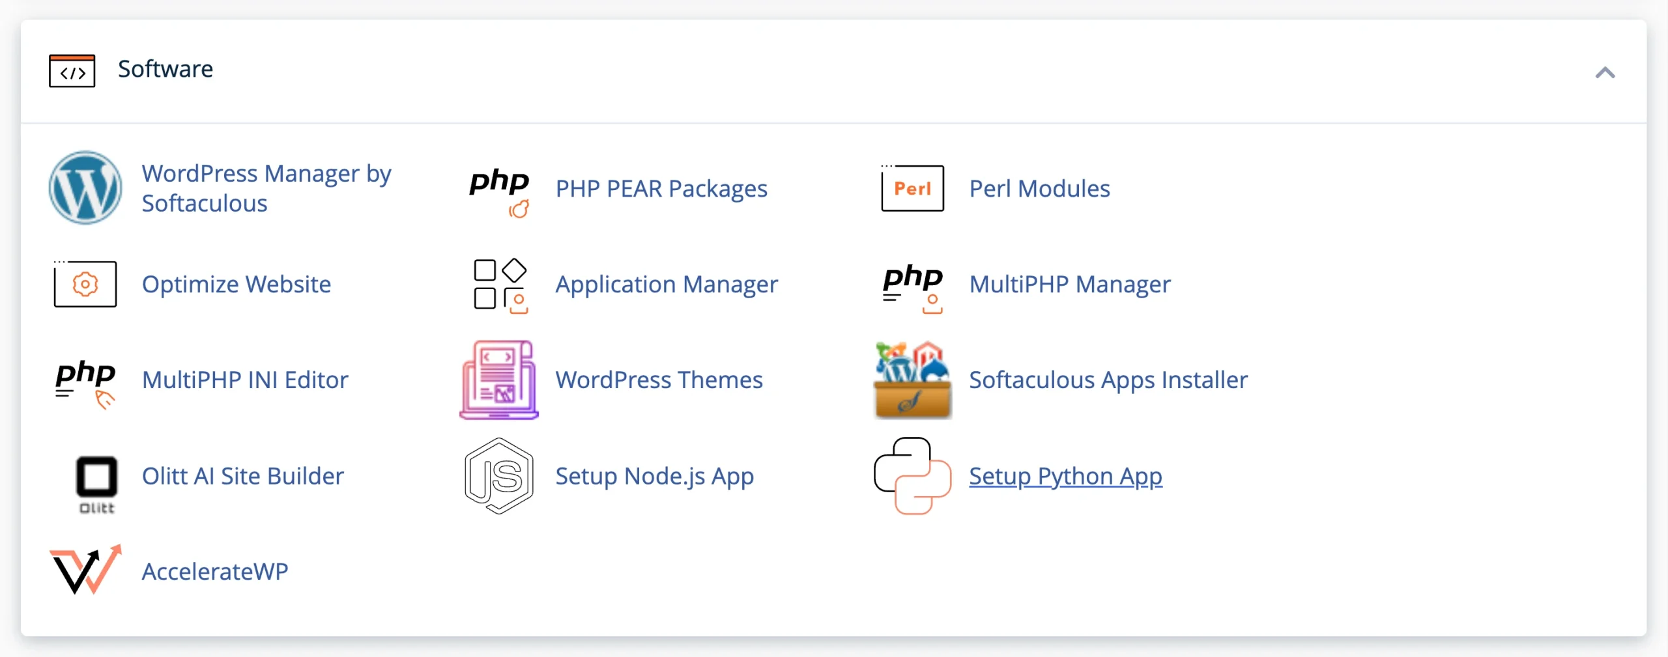Click the Software code window header icon
This screenshot has width=1668, height=657.
point(72,71)
